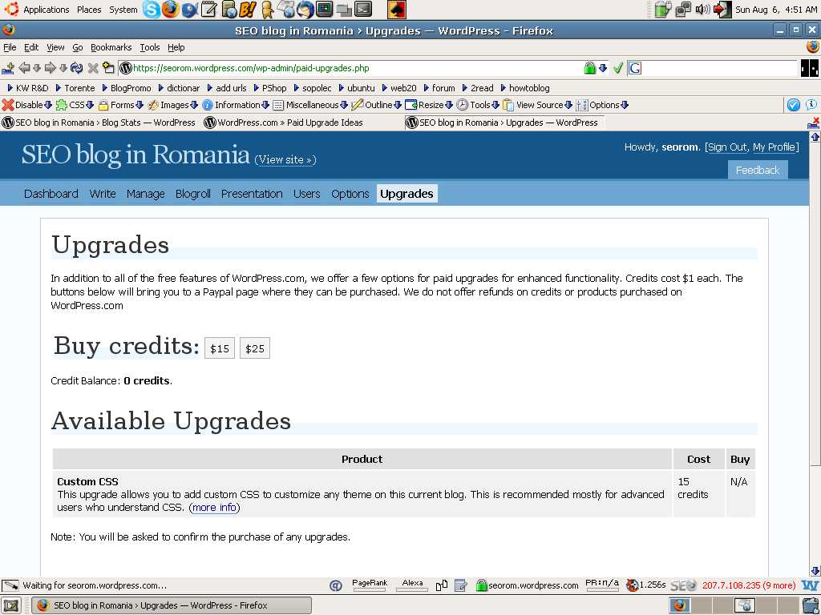
Task: Open the Dashboard admin tab
Action: coord(51,194)
